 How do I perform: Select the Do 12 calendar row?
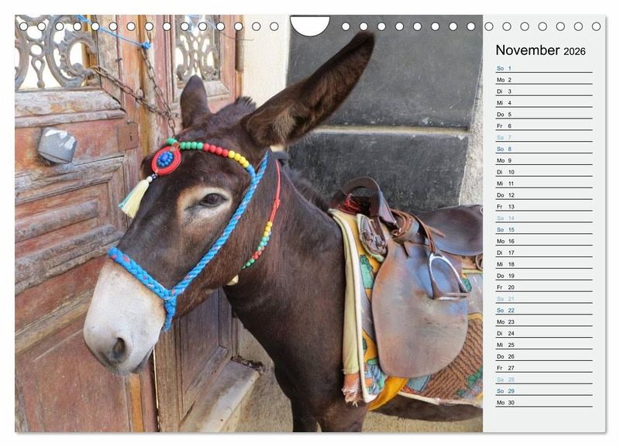coord(544,195)
